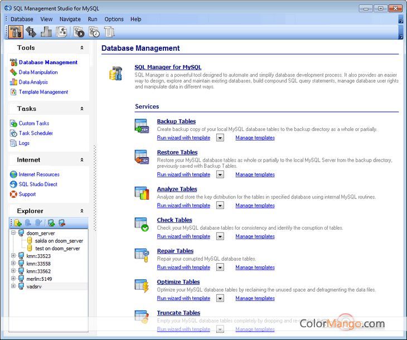This screenshot has width=407, height=340.
Task: Click the Database Management toolbar icon
Action: click(x=16, y=32)
